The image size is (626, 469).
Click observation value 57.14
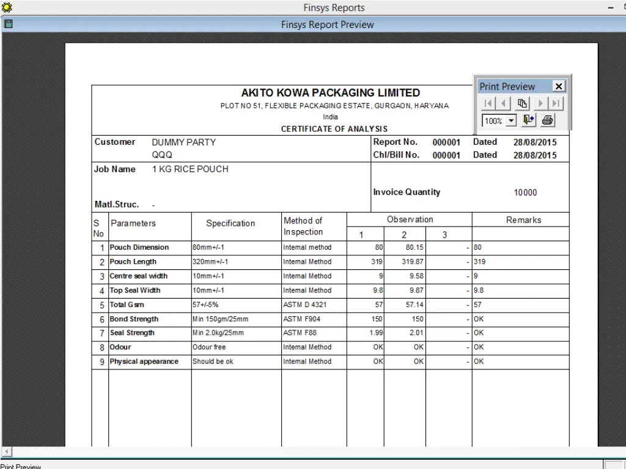coord(414,305)
